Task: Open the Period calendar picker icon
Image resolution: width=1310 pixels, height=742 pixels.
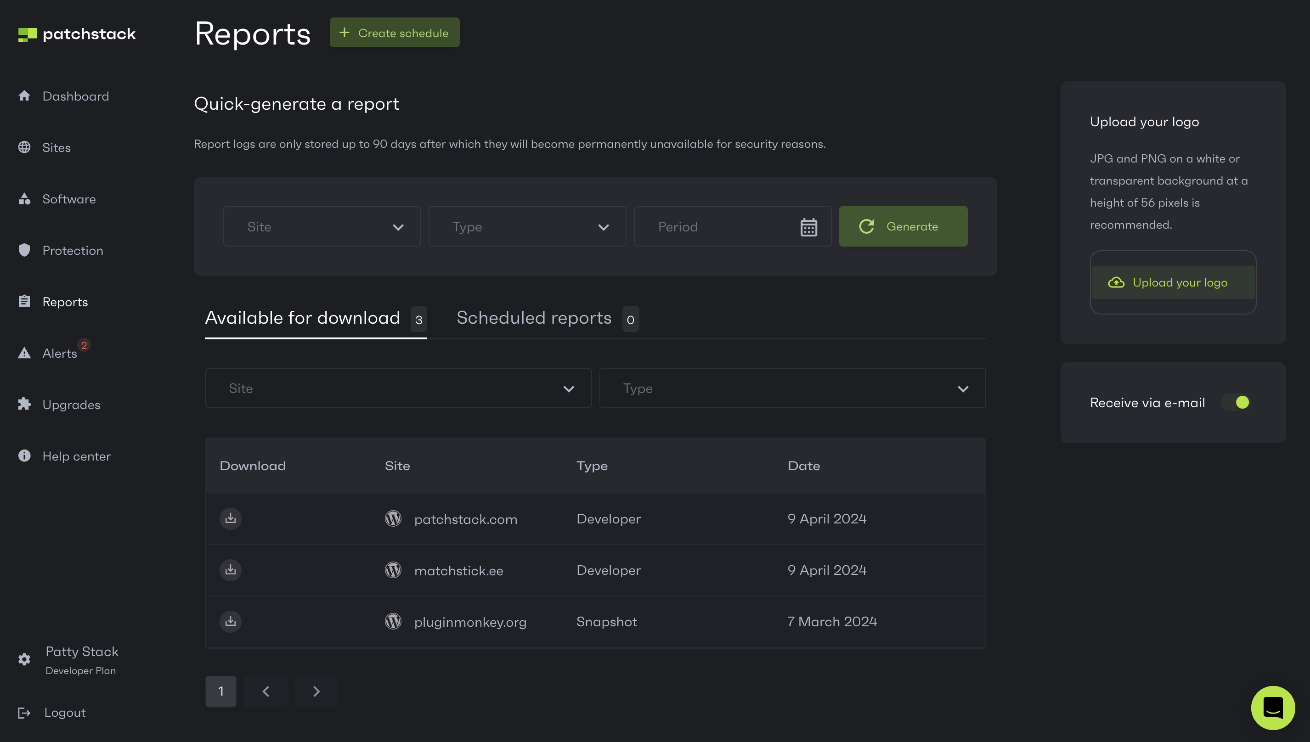Action: click(x=808, y=227)
